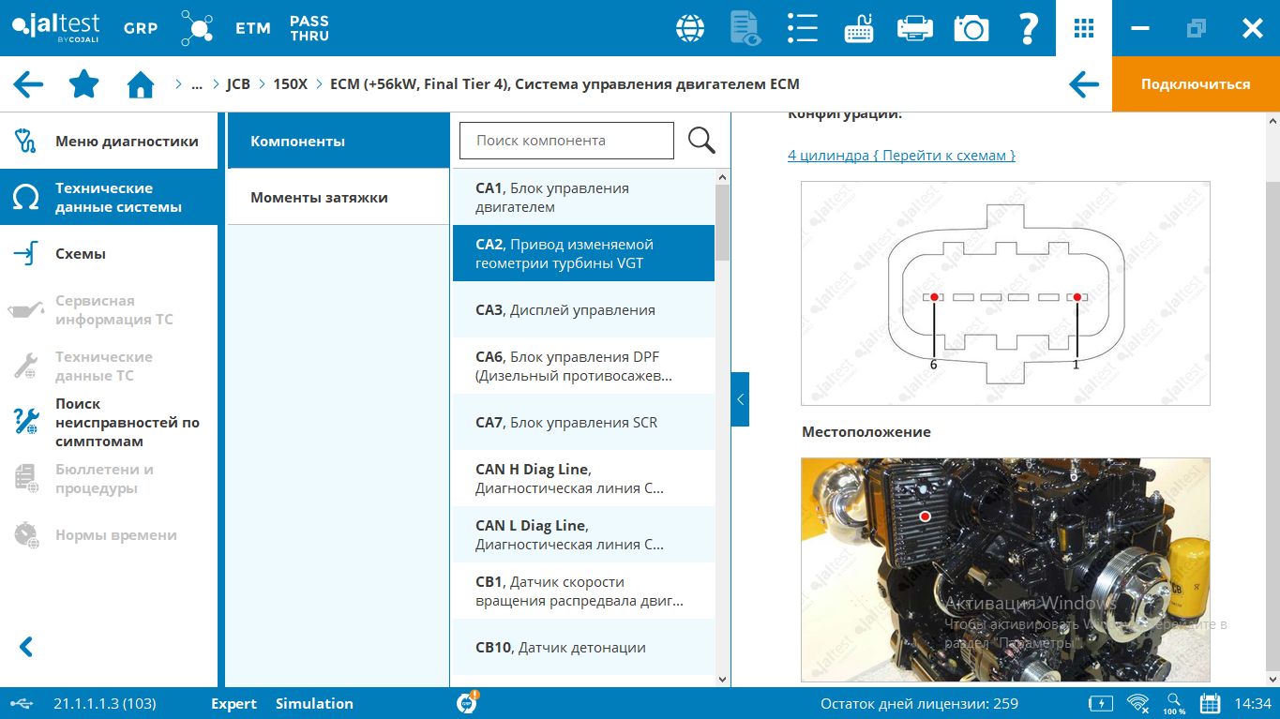Open the zoom 100% magnifier icon
Screen dimensions: 1280x719
point(1174,703)
